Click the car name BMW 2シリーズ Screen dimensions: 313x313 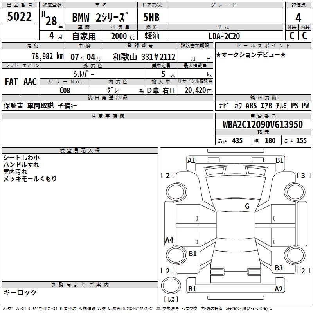click(x=100, y=17)
